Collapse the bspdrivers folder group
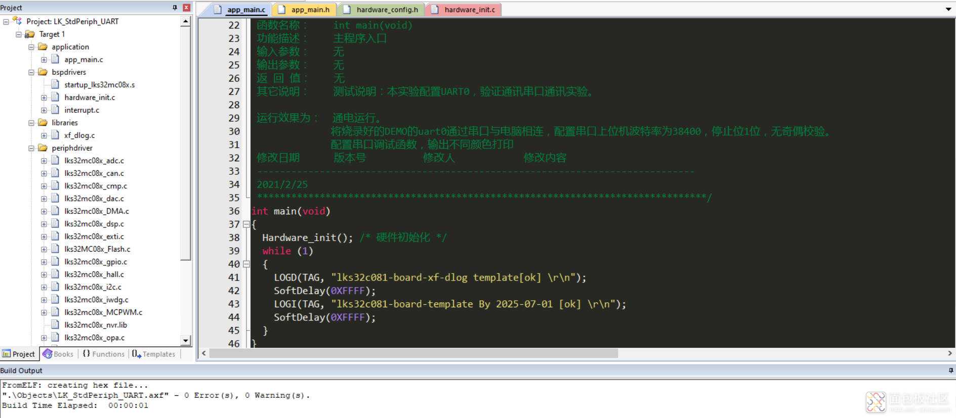The width and height of the screenshot is (956, 418). [x=31, y=72]
